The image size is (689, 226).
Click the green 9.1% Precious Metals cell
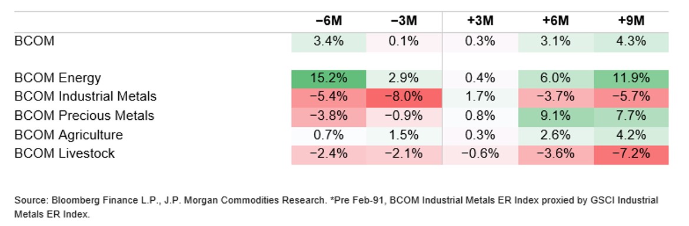click(556, 116)
